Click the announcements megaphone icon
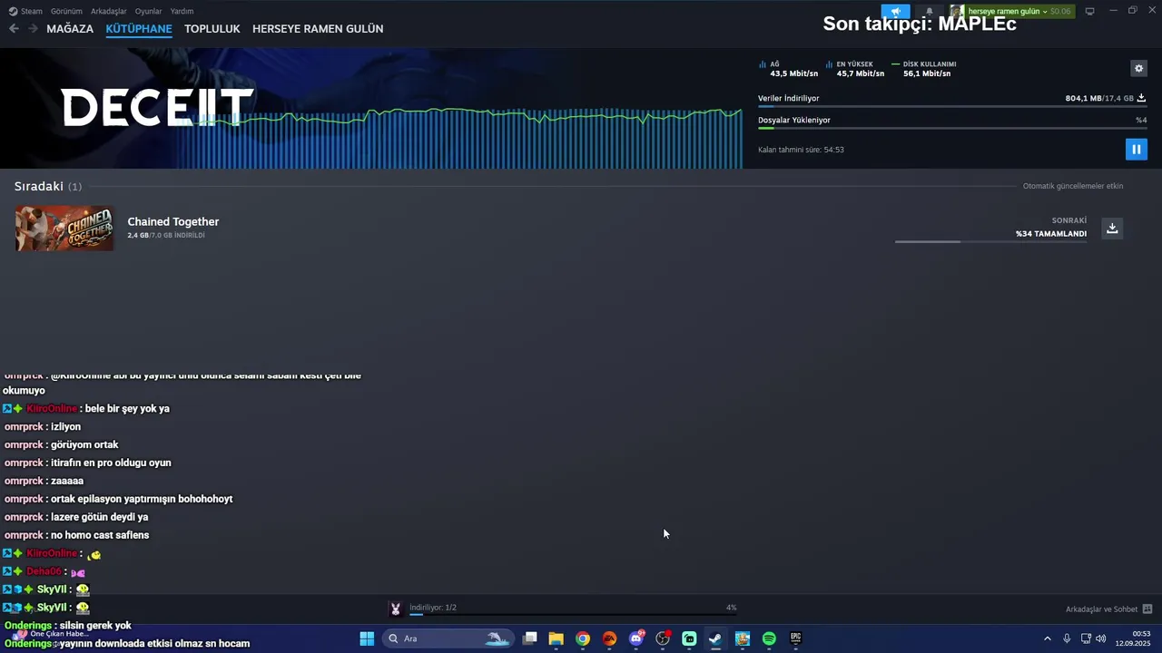The width and height of the screenshot is (1162, 653). pyautogui.click(x=896, y=12)
